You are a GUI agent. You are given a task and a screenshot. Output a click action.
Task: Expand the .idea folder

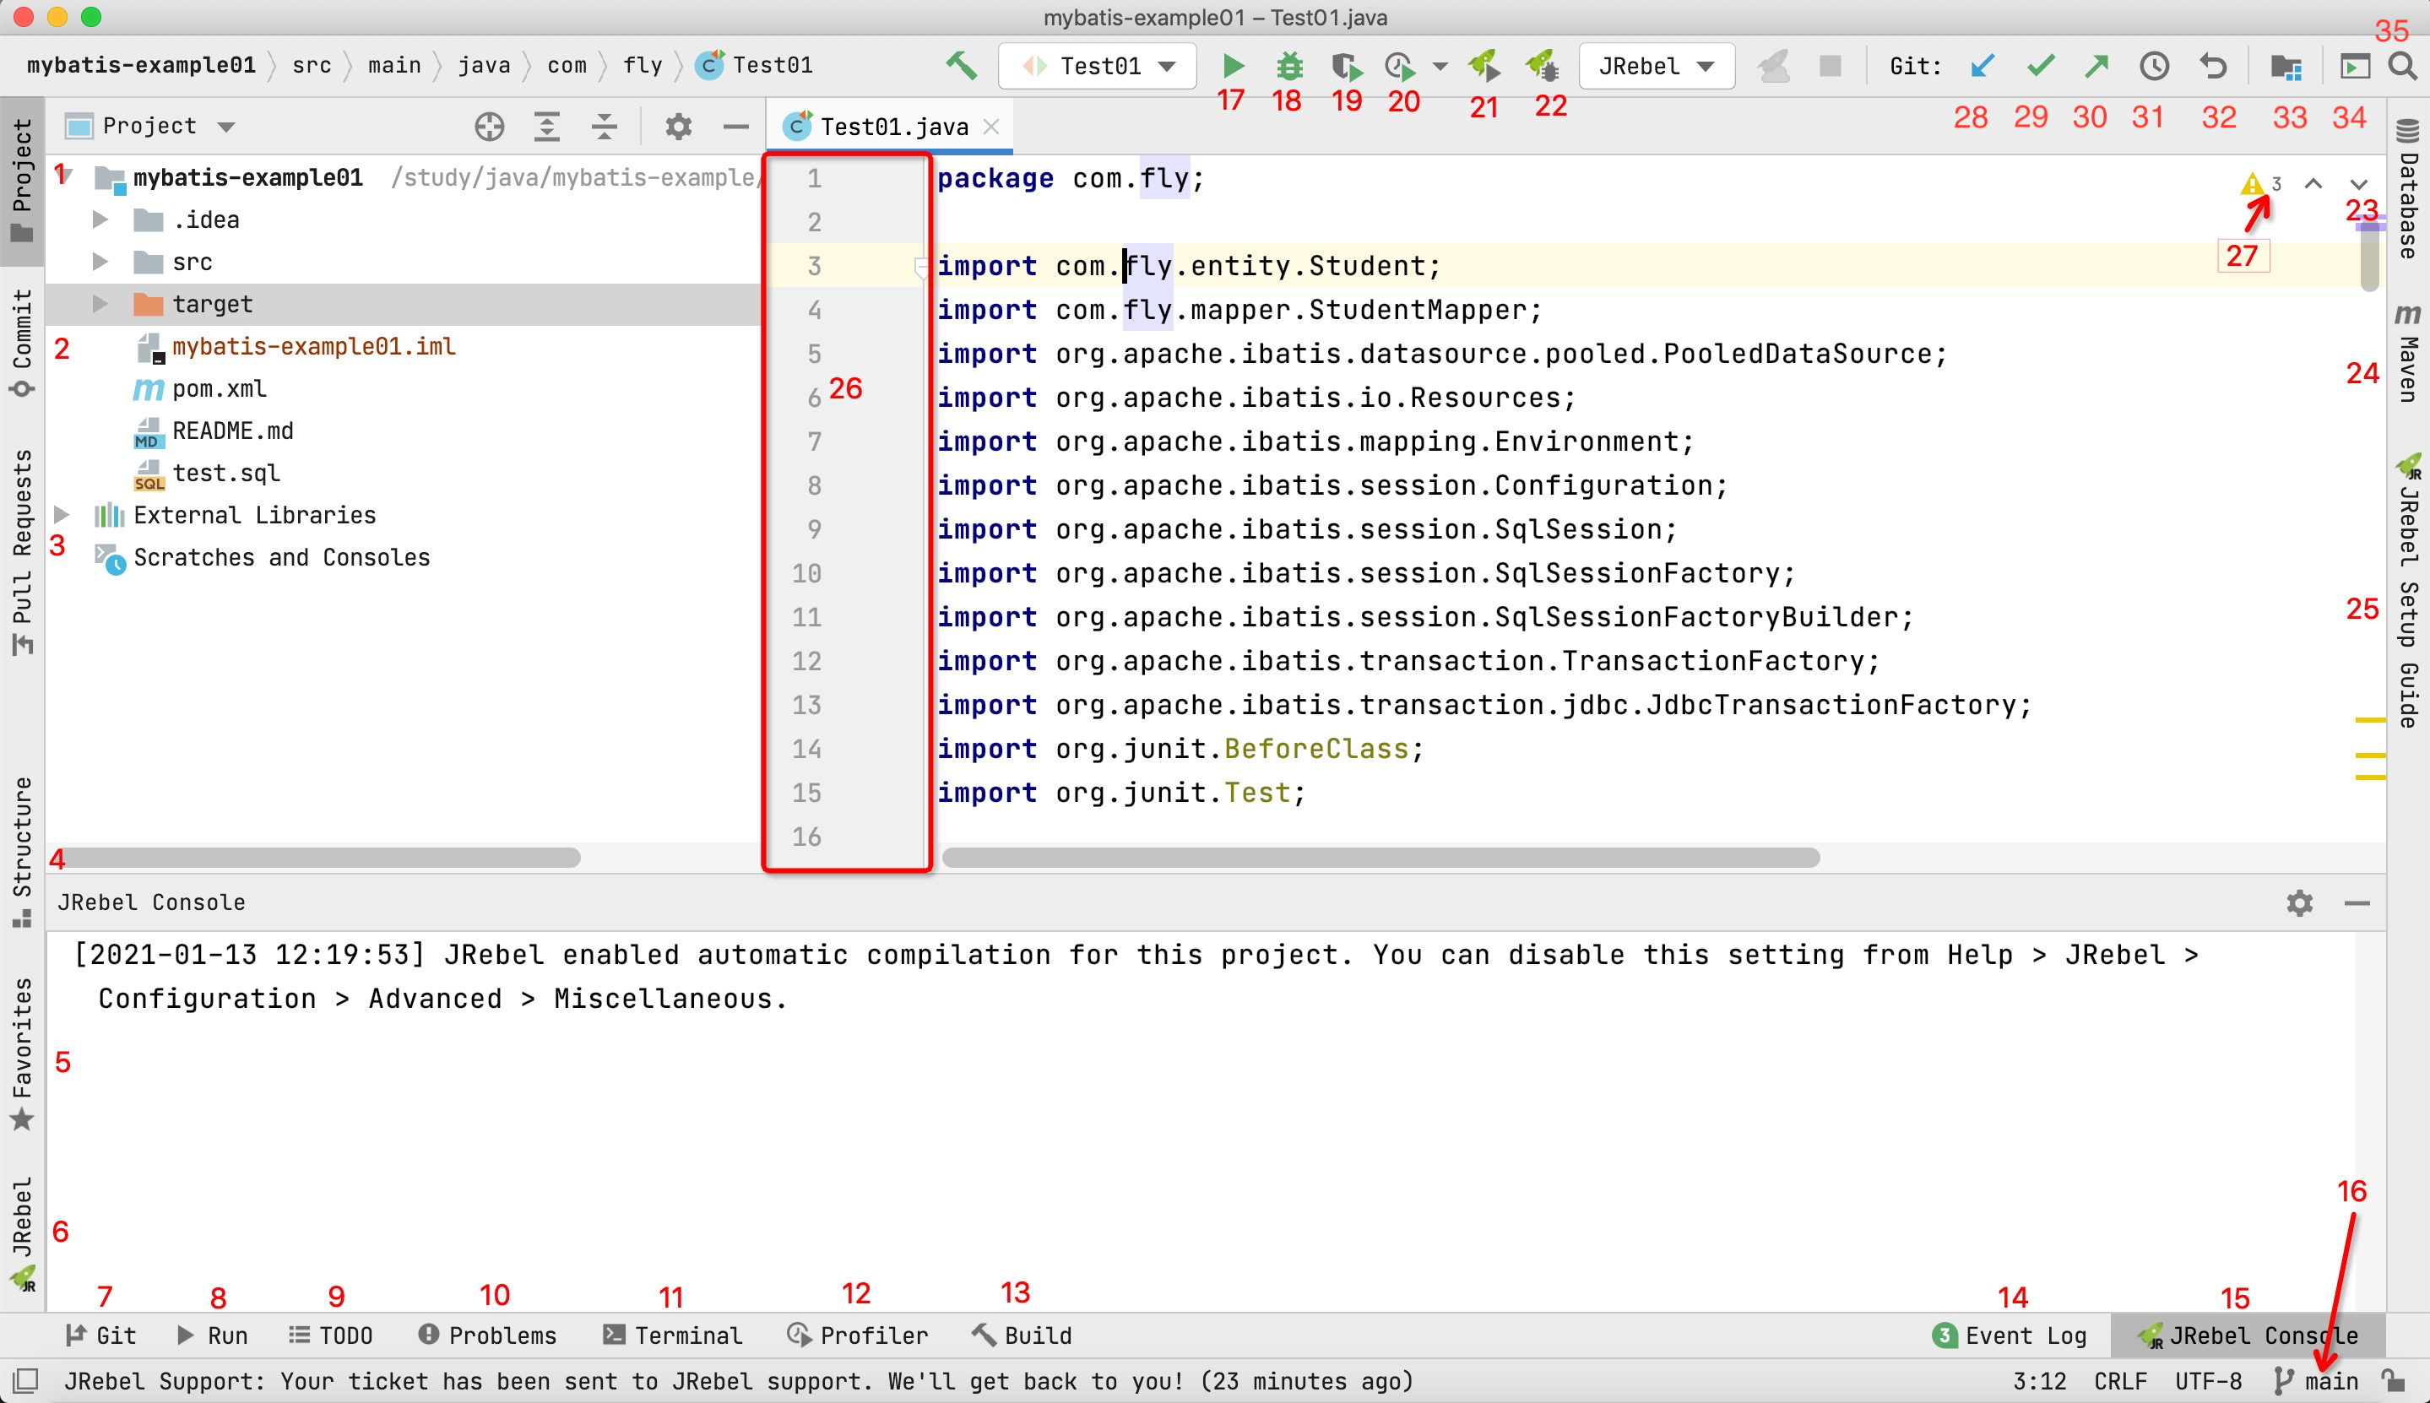coord(100,219)
